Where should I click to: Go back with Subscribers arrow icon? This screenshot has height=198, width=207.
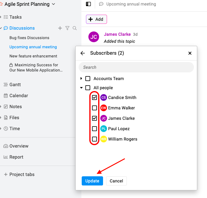[x=83, y=53]
